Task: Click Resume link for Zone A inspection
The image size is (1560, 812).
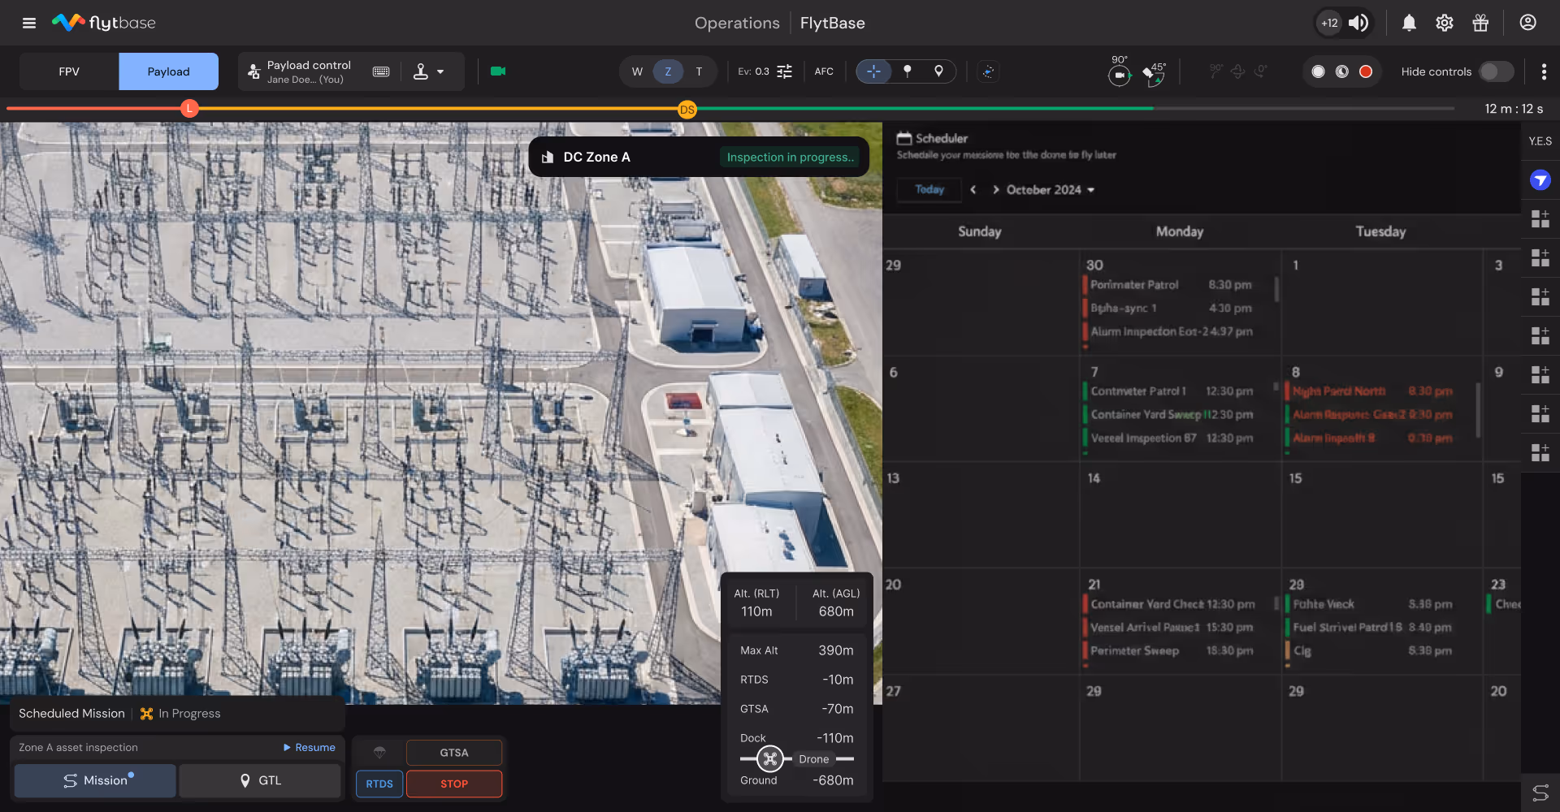Action: (310, 747)
